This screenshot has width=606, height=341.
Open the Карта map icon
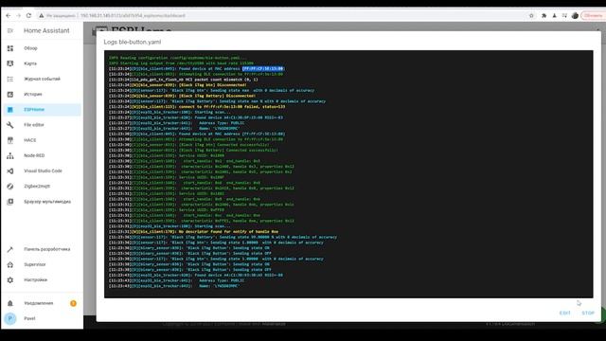tap(10, 63)
